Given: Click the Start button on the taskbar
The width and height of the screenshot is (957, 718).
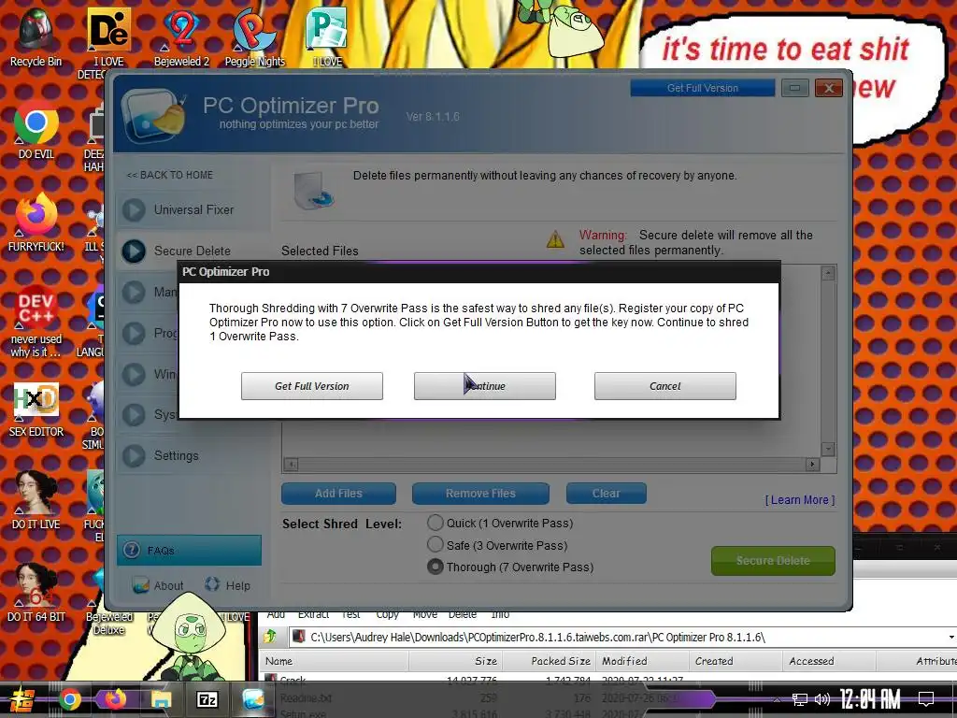Looking at the screenshot, I should pyautogui.click(x=21, y=699).
